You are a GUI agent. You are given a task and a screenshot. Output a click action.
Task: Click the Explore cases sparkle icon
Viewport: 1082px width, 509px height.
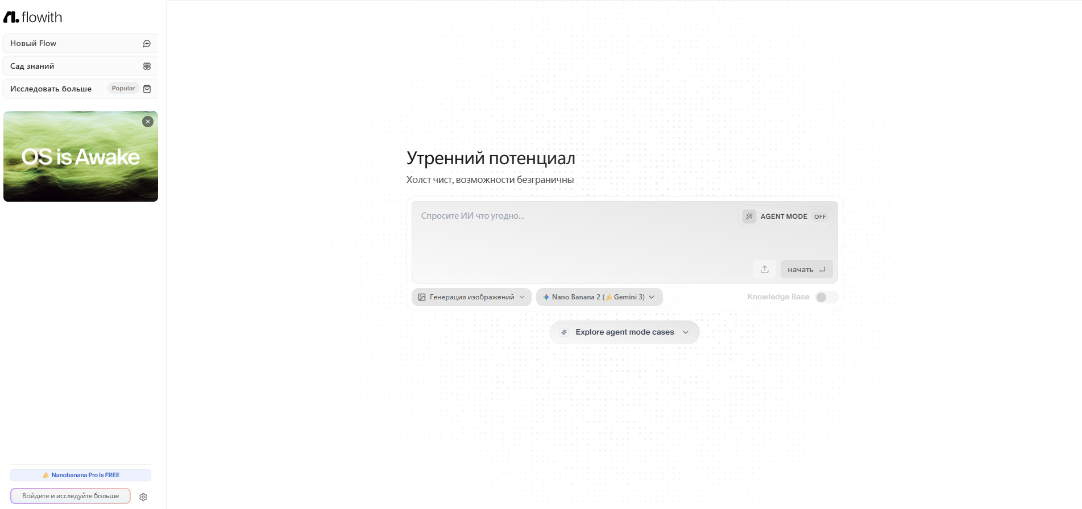click(x=564, y=332)
